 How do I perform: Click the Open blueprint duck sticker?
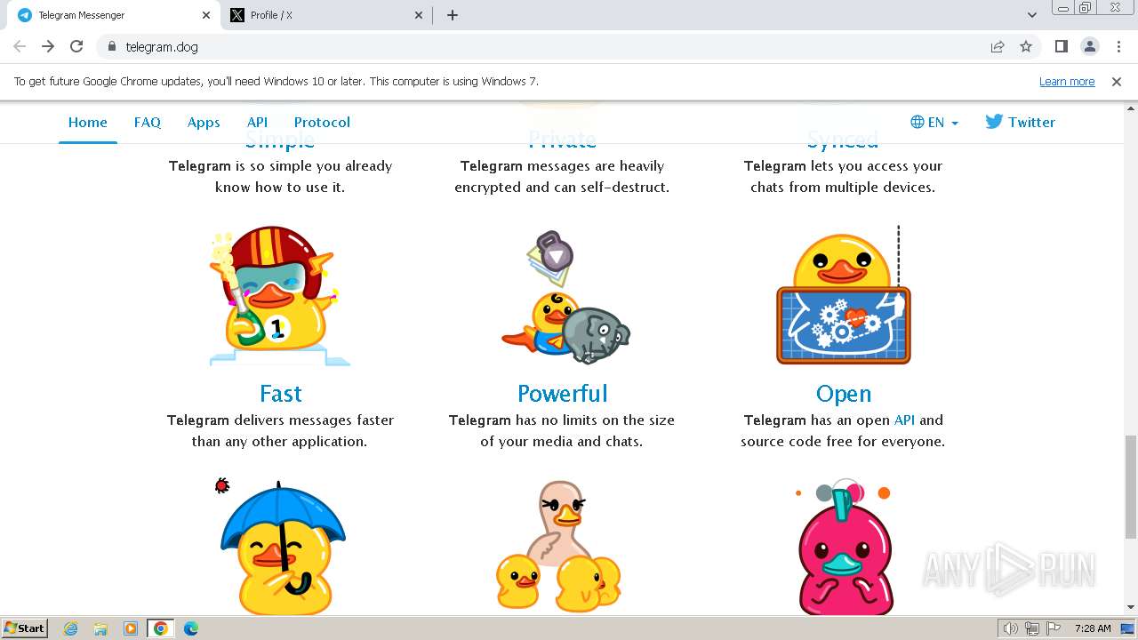click(843, 295)
